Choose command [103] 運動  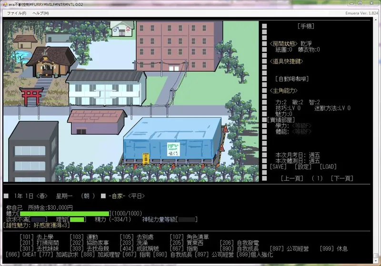click(x=84, y=237)
